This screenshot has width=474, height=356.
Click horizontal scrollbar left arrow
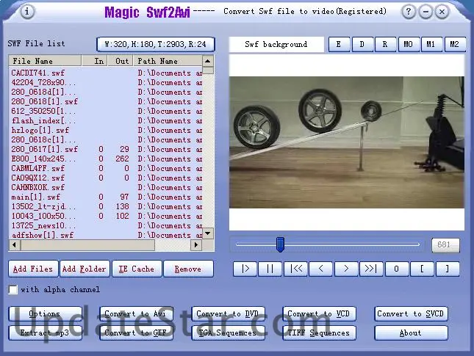pyautogui.click(x=15, y=245)
